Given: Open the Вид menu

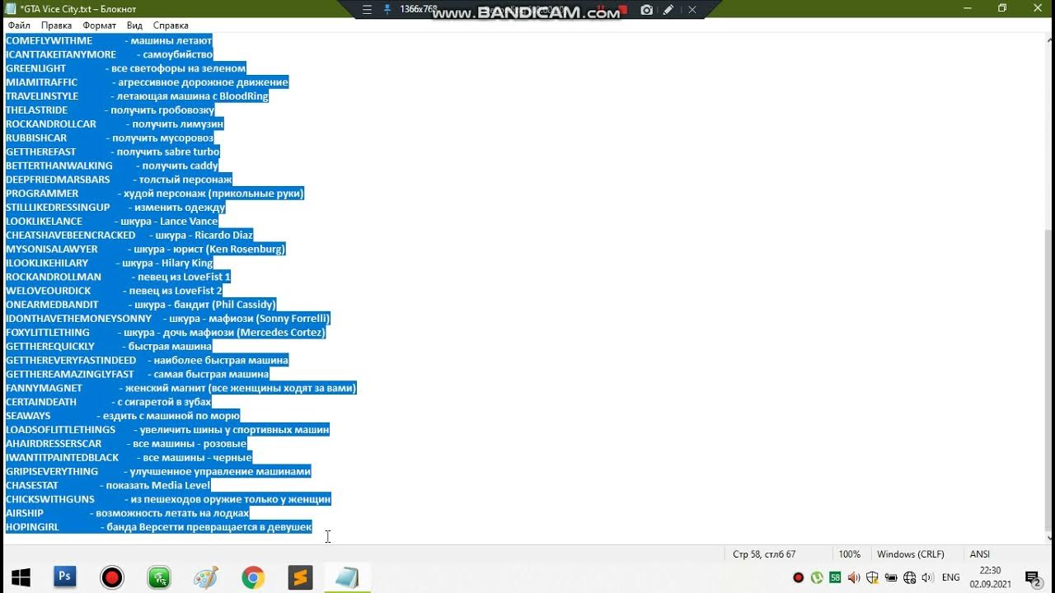Looking at the screenshot, I should [134, 26].
